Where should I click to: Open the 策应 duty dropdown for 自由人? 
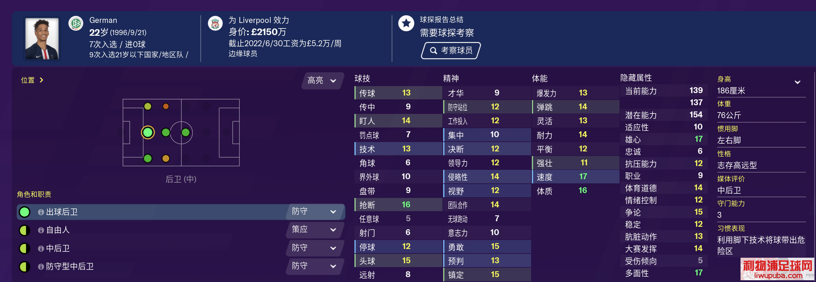[315, 230]
